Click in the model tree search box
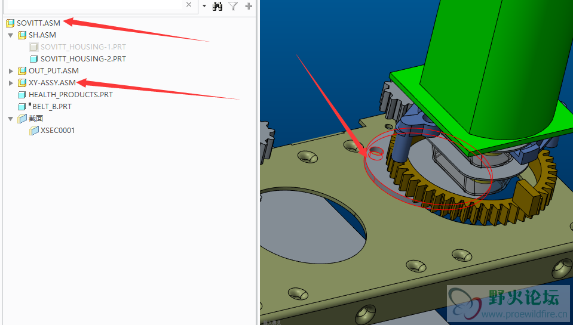The width and height of the screenshot is (573, 325). (x=95, y=5)
